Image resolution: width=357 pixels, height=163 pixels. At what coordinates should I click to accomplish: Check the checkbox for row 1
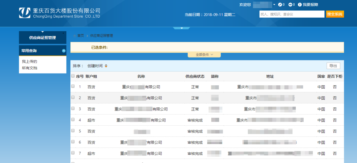click(73, 86)
